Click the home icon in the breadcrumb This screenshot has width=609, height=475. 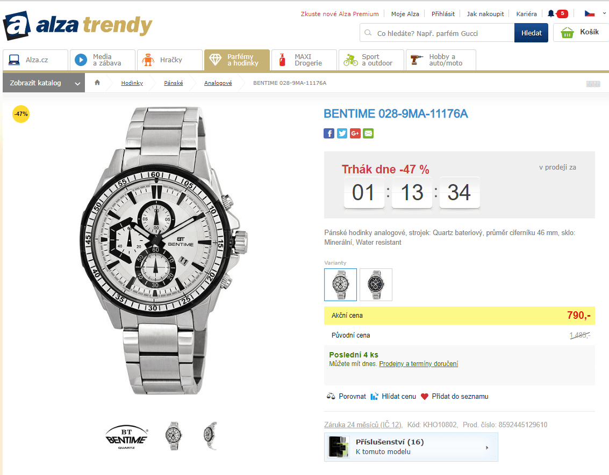pos(97,83)
